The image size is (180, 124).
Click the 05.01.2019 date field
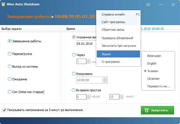tap(86, 44)
